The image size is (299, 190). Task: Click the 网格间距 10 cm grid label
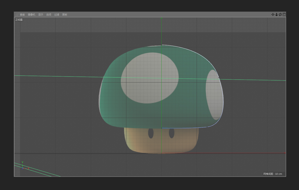pos(273,174)
